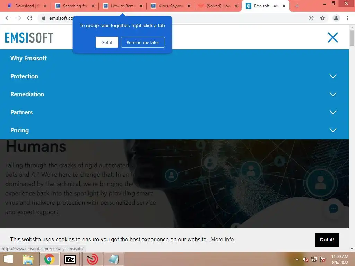Bookmark this page with the star icon
The height and width of the screenshot is (266, 355).
coord(322,18)
